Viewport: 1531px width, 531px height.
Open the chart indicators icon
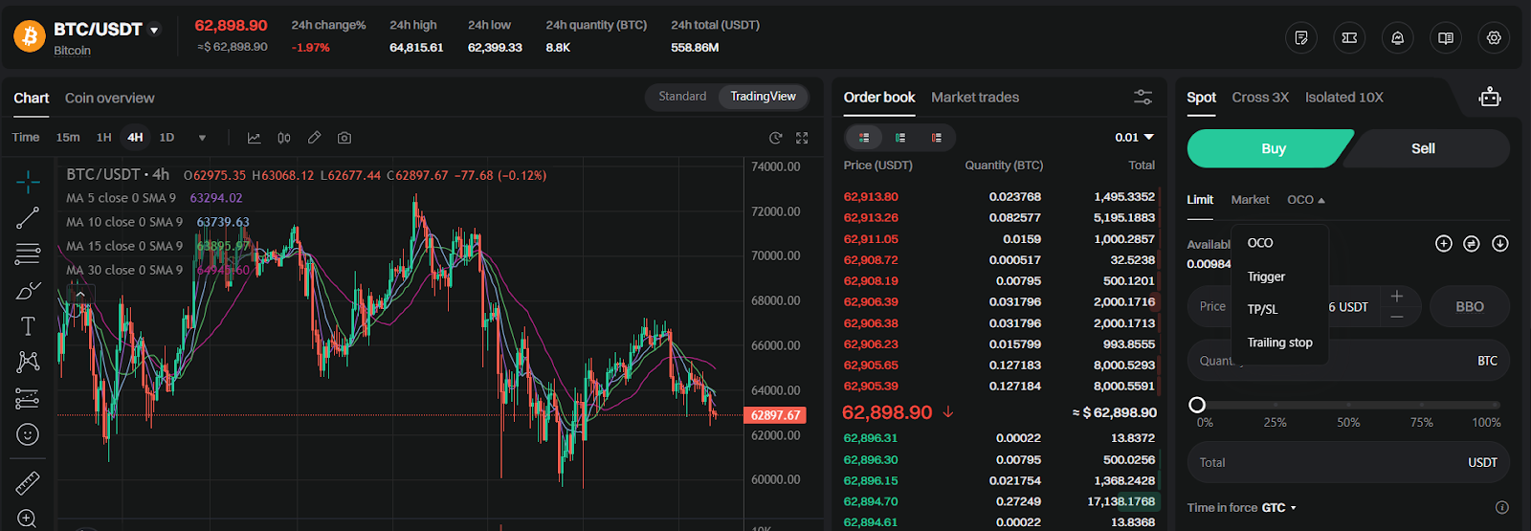(254, 138)
